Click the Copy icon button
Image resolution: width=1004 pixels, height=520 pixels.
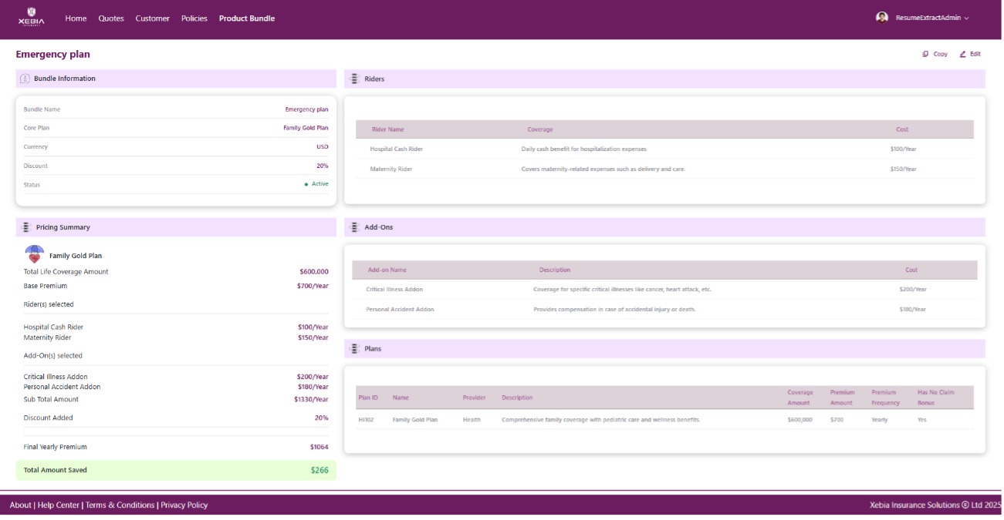[x=926, y=54]
